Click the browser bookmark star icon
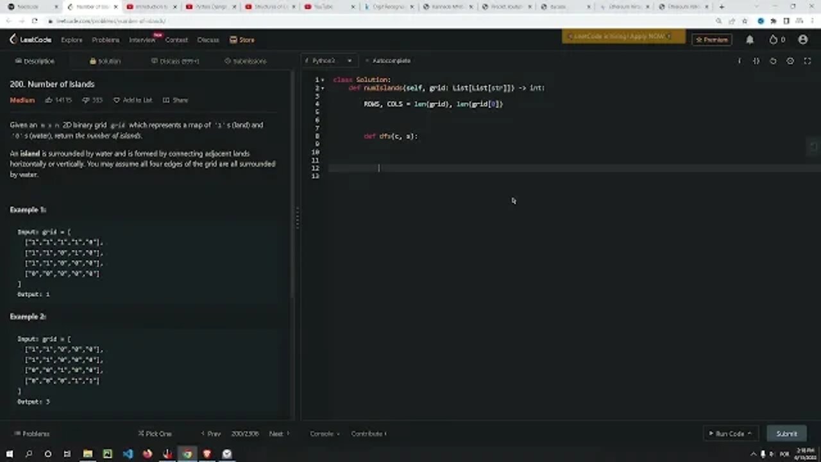This screenshot has height=462, width=821. (x=745, y=21)
